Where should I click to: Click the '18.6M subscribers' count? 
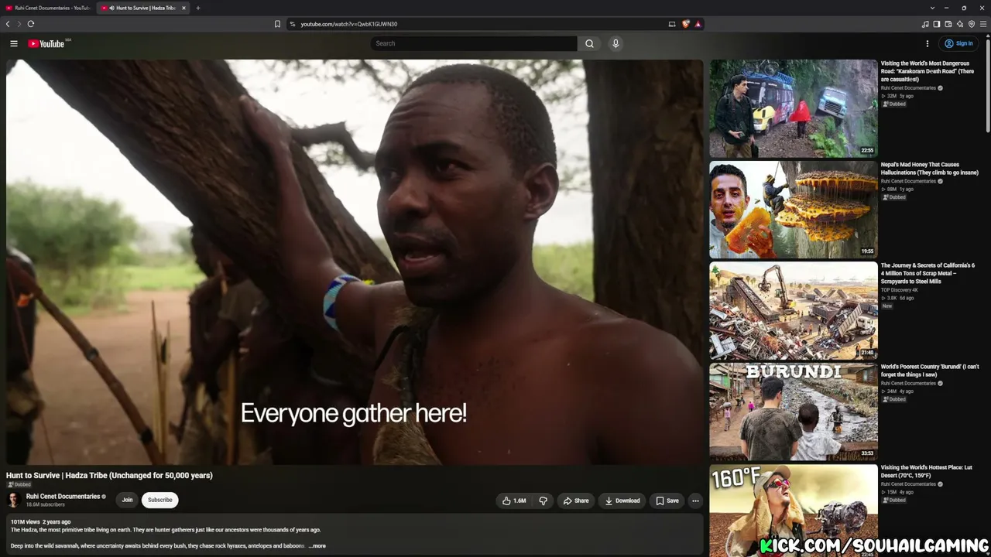point(46,504)
